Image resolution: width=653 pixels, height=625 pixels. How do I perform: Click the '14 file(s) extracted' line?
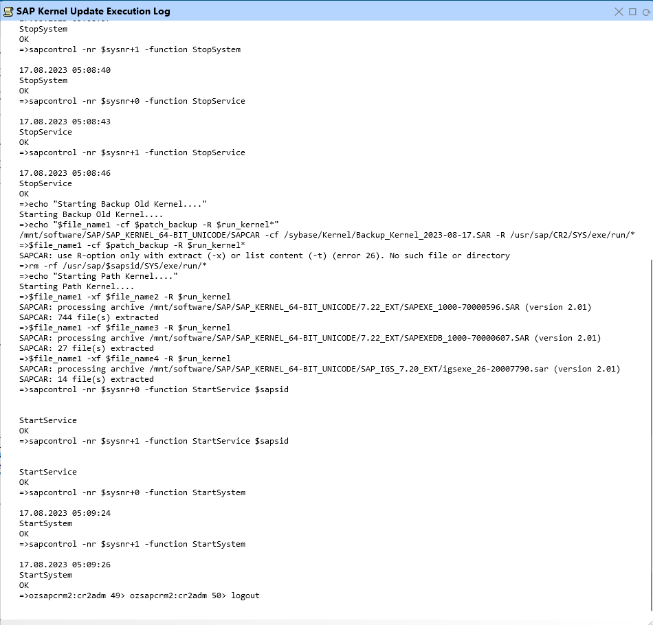pos(86,379)
